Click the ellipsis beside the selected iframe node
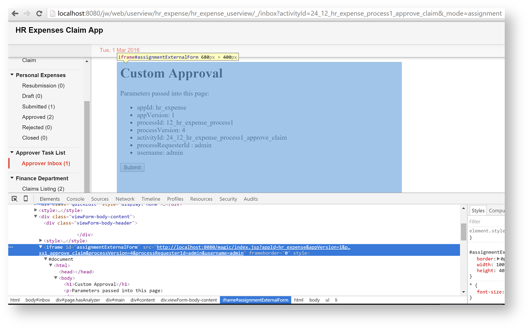 click(11, 247)
